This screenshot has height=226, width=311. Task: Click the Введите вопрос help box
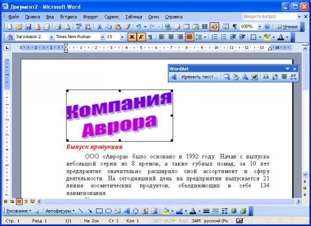click(270, 16)
